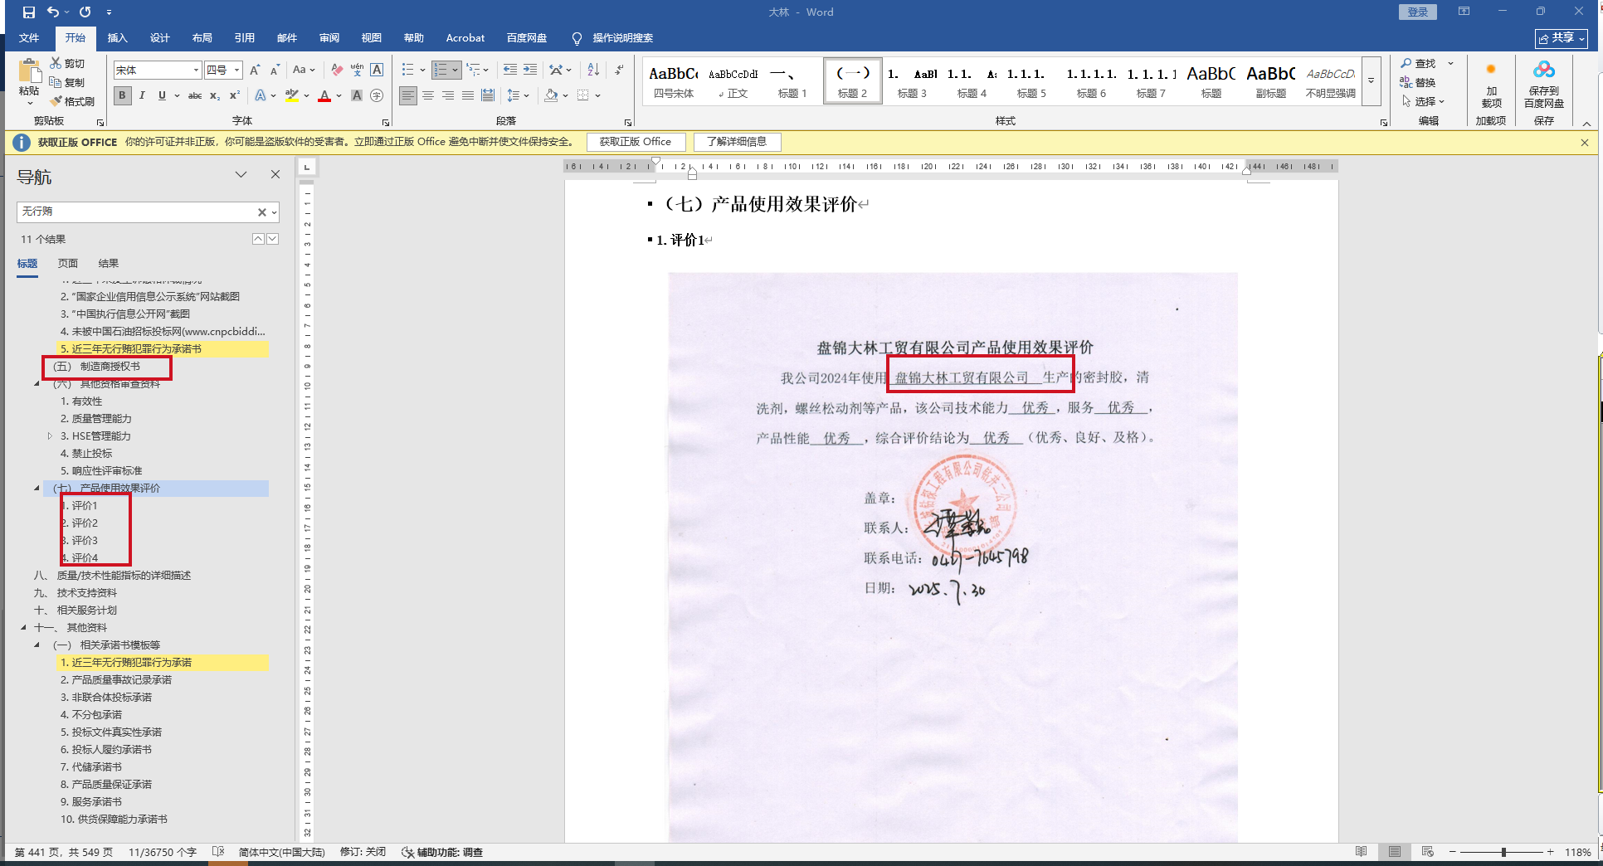Screen dimensions: 1603x866
Task: Right-align the paragraph text
Action: pyautogui.click(x=448, y=95)
